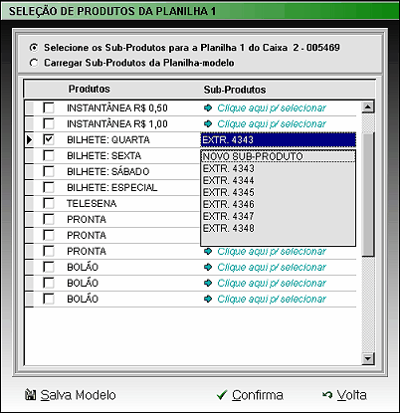Open the EXTR. 4343 sub-product combo box

[278, 139]
